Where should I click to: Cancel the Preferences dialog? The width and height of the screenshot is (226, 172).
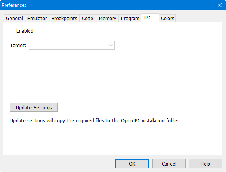pos(169,164)
